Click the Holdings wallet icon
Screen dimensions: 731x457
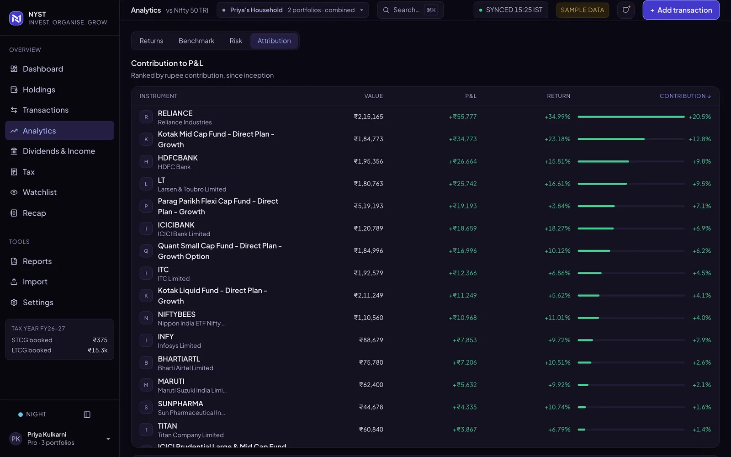pyautogui.click(x=14, y=90)
